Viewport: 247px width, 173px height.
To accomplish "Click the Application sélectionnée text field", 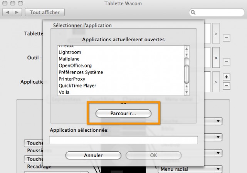I will 123,140.
